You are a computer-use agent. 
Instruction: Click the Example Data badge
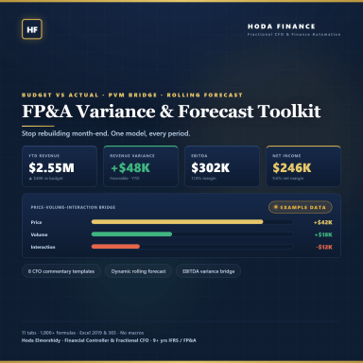coord(301,207)
